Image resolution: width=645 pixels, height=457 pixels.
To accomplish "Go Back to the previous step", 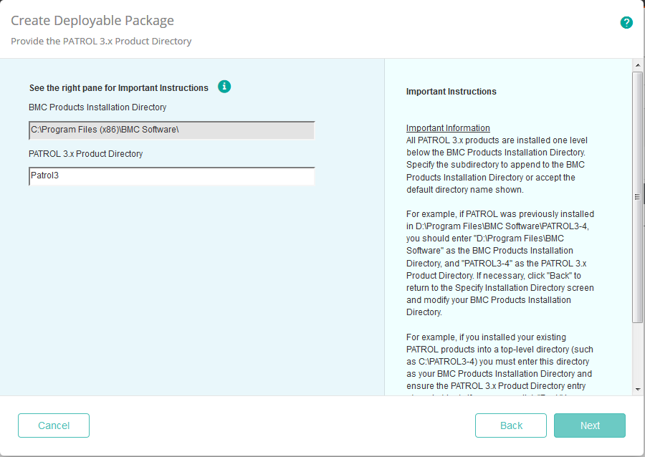I will click(511, 425).
